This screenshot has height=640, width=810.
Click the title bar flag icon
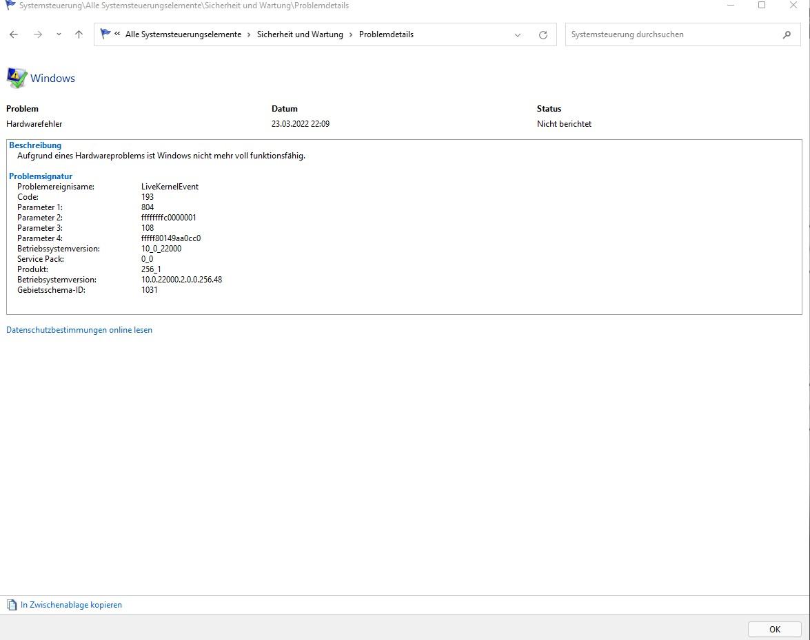[10, 5]
